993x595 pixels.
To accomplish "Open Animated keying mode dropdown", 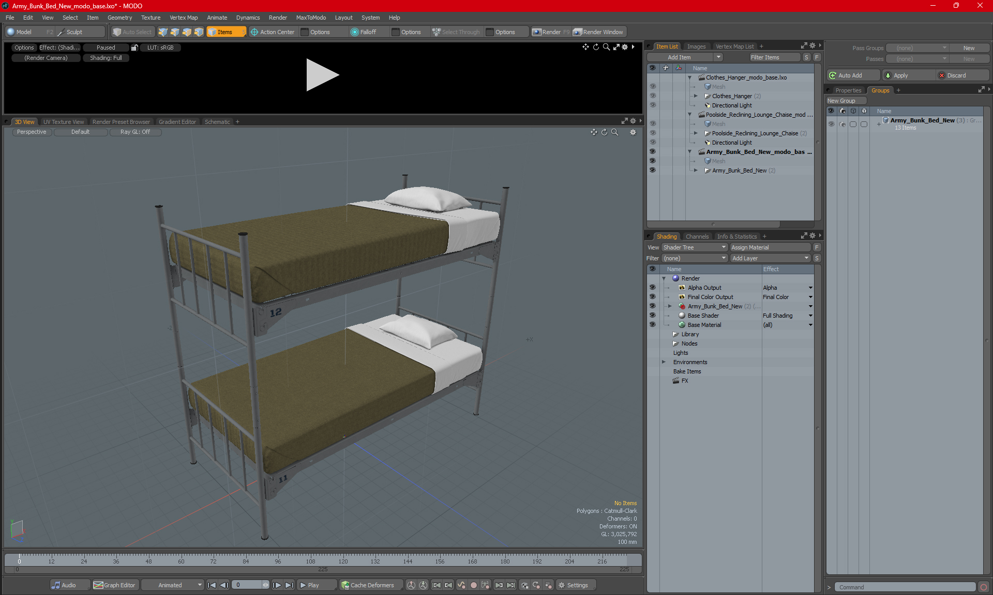I will [173, 585].
